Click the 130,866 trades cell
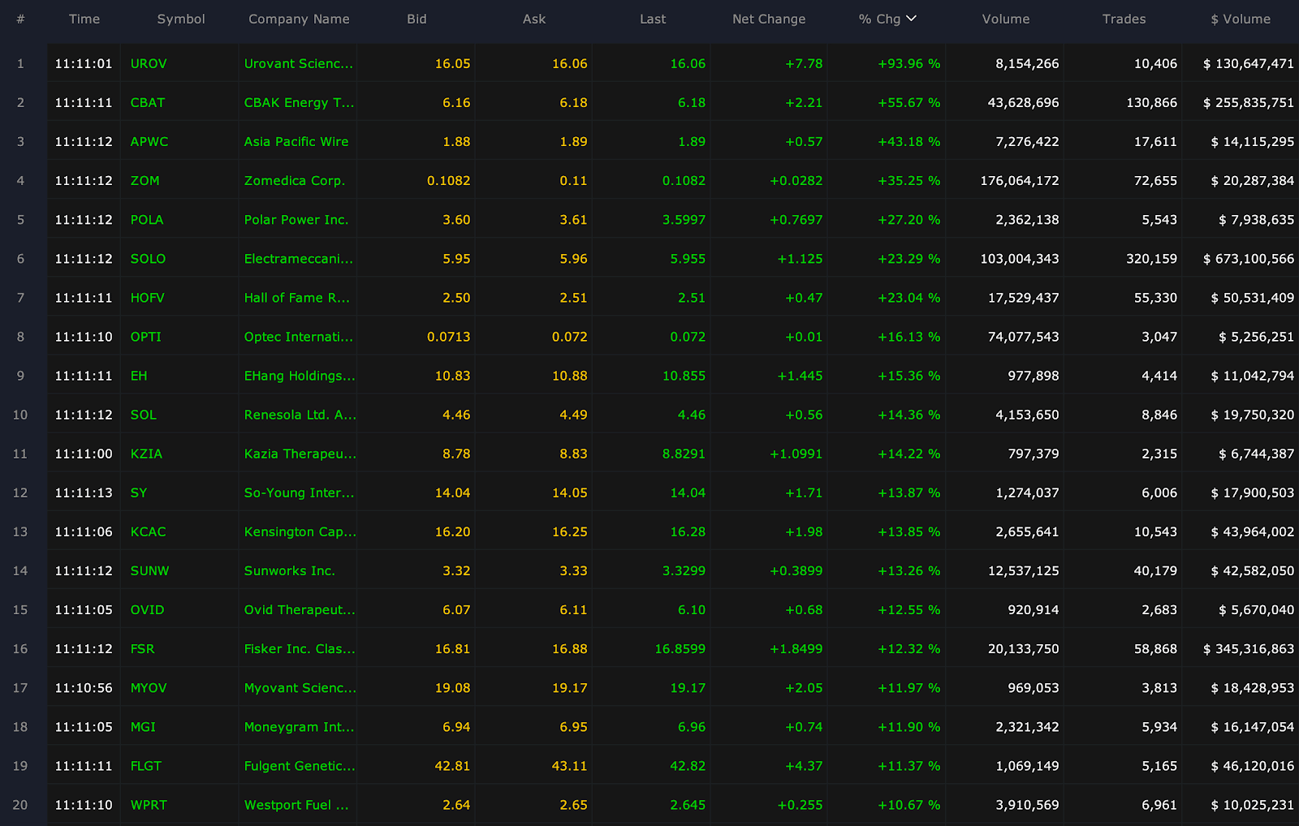This screenshot has width=1299, height=826. [x=1151, y=102]
